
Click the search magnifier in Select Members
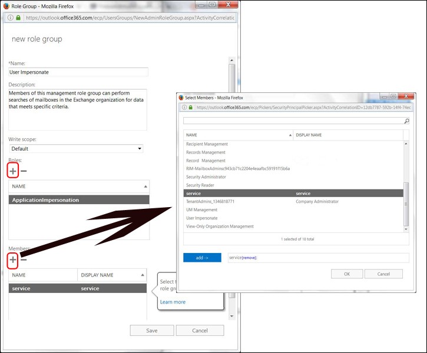pyautogui.click(x=406, y=121)
